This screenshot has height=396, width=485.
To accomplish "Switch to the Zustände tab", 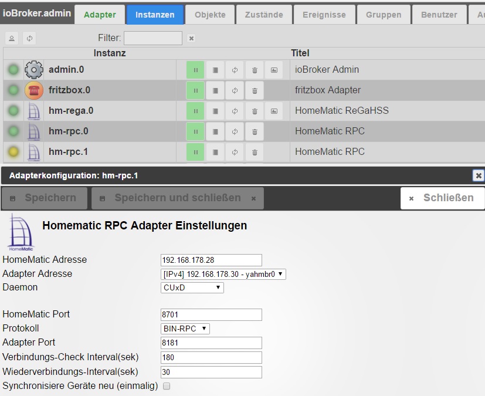I will 264,15.
